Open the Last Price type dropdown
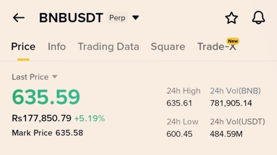 click(x=55, y=77)
